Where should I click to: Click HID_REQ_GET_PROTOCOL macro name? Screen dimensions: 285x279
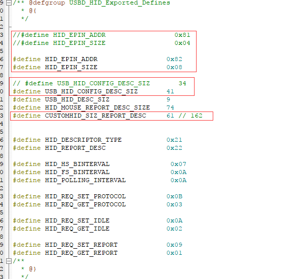pos(85,204)
